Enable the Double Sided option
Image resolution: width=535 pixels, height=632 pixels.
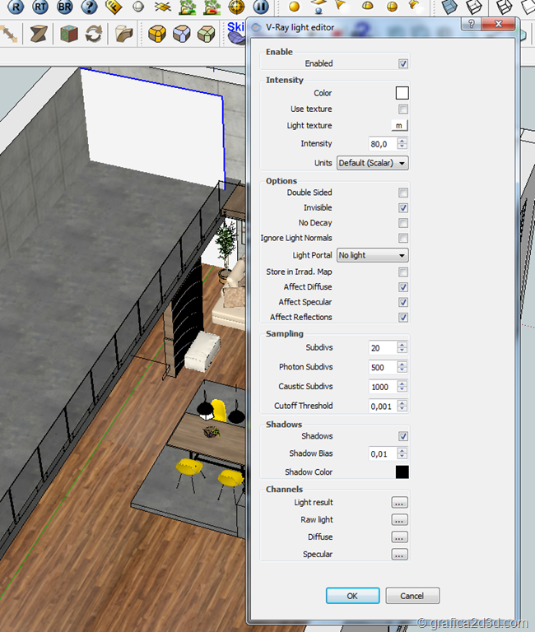coord(402,193)
